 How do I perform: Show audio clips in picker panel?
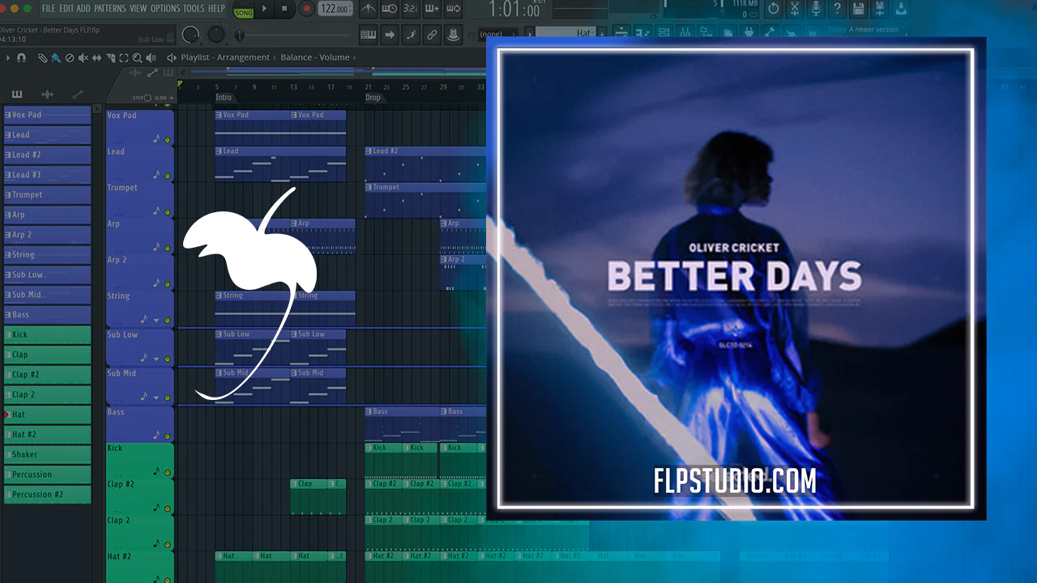[x=47, y=95]
